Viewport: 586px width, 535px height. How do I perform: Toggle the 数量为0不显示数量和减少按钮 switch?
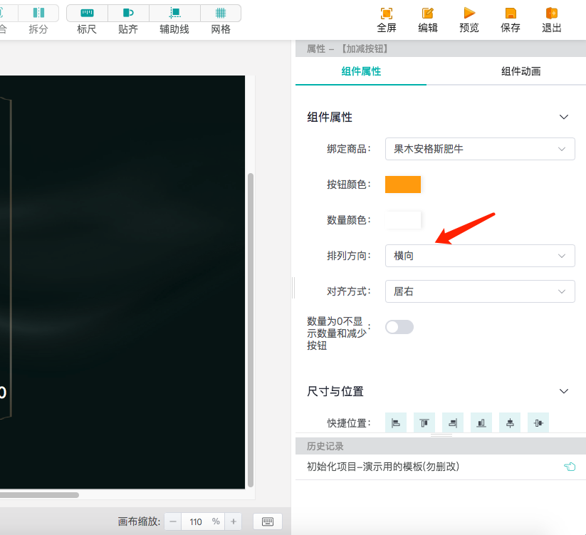pyautogui.click(x=399, y=326)
